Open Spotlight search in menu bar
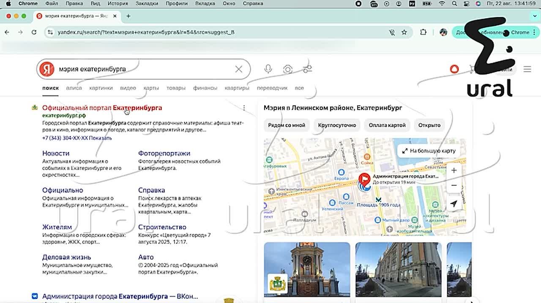The height and width of the screenshot is (303, 541). (x=454, y=3)
